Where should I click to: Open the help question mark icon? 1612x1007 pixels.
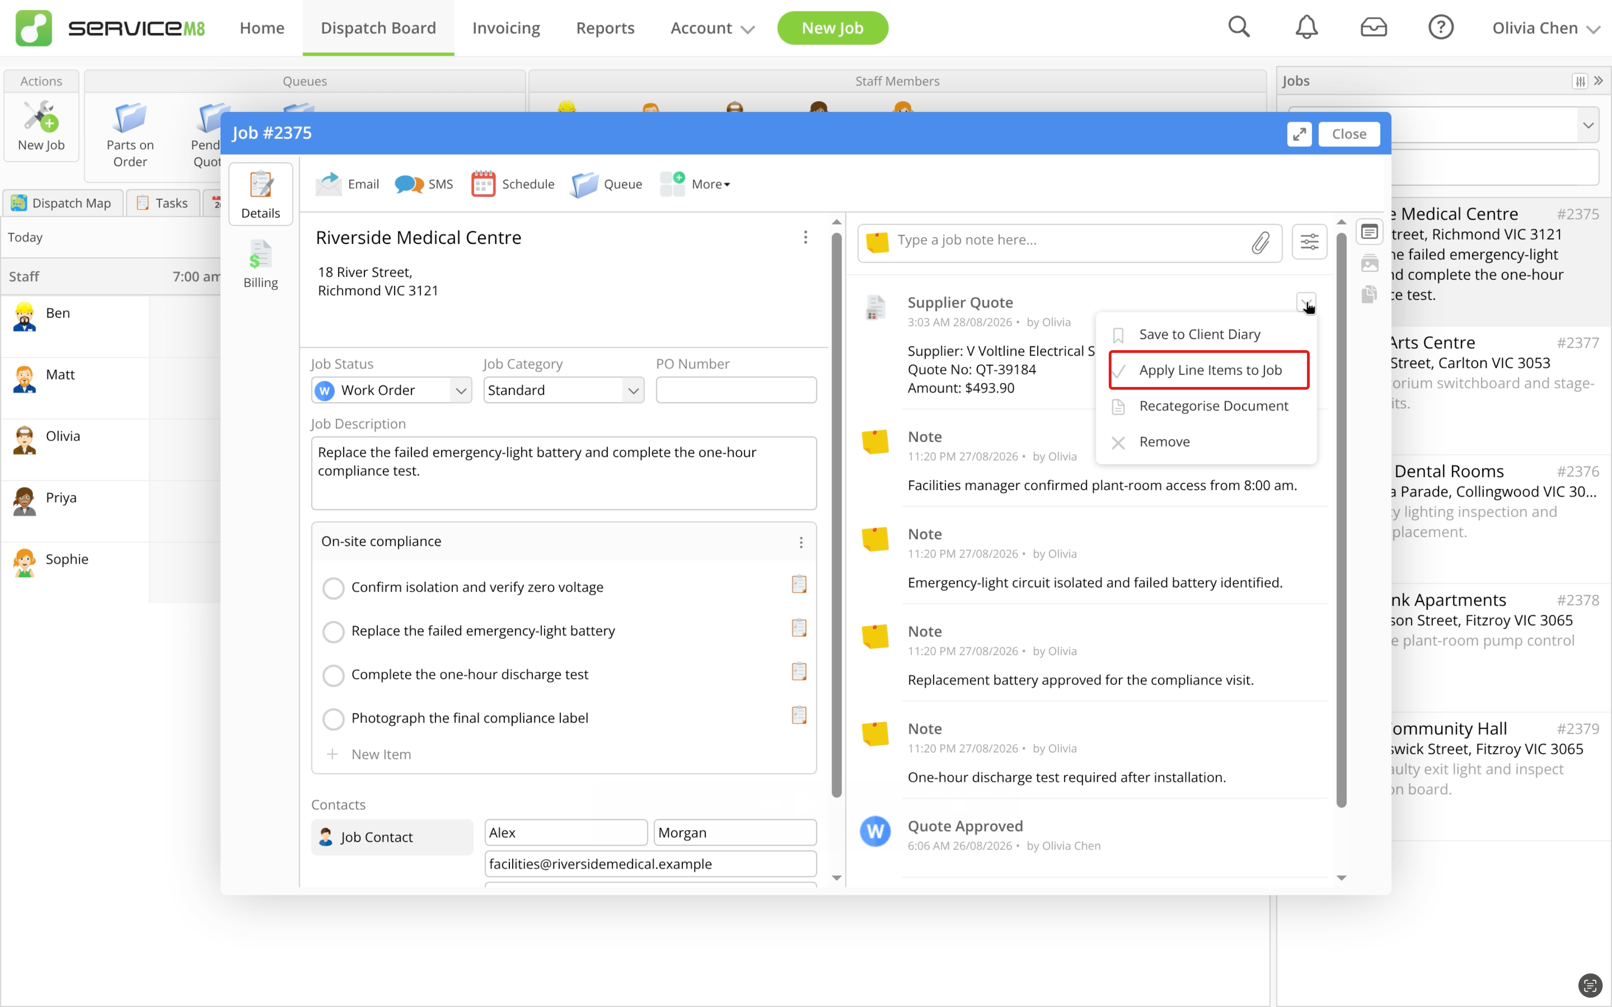[x=1441, y=28]
